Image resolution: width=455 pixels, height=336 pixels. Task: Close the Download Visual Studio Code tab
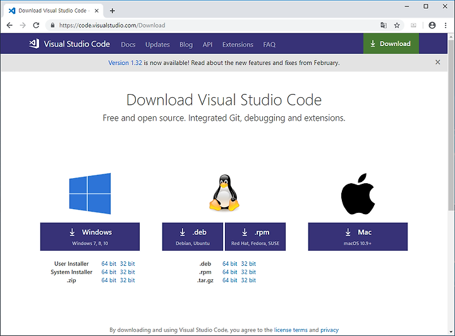tap(97, 11)
